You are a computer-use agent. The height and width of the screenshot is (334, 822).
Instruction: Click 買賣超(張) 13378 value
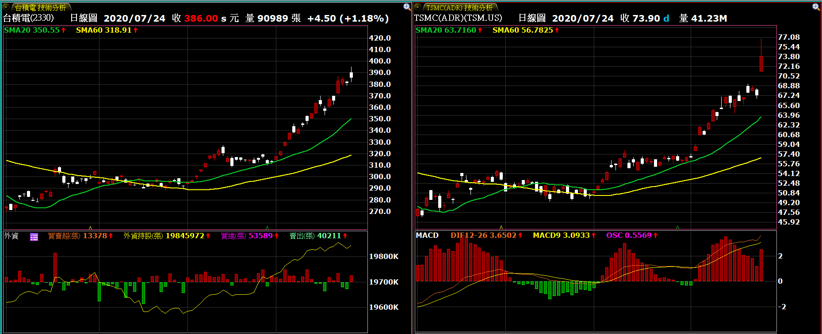click(x=77, y=236)
